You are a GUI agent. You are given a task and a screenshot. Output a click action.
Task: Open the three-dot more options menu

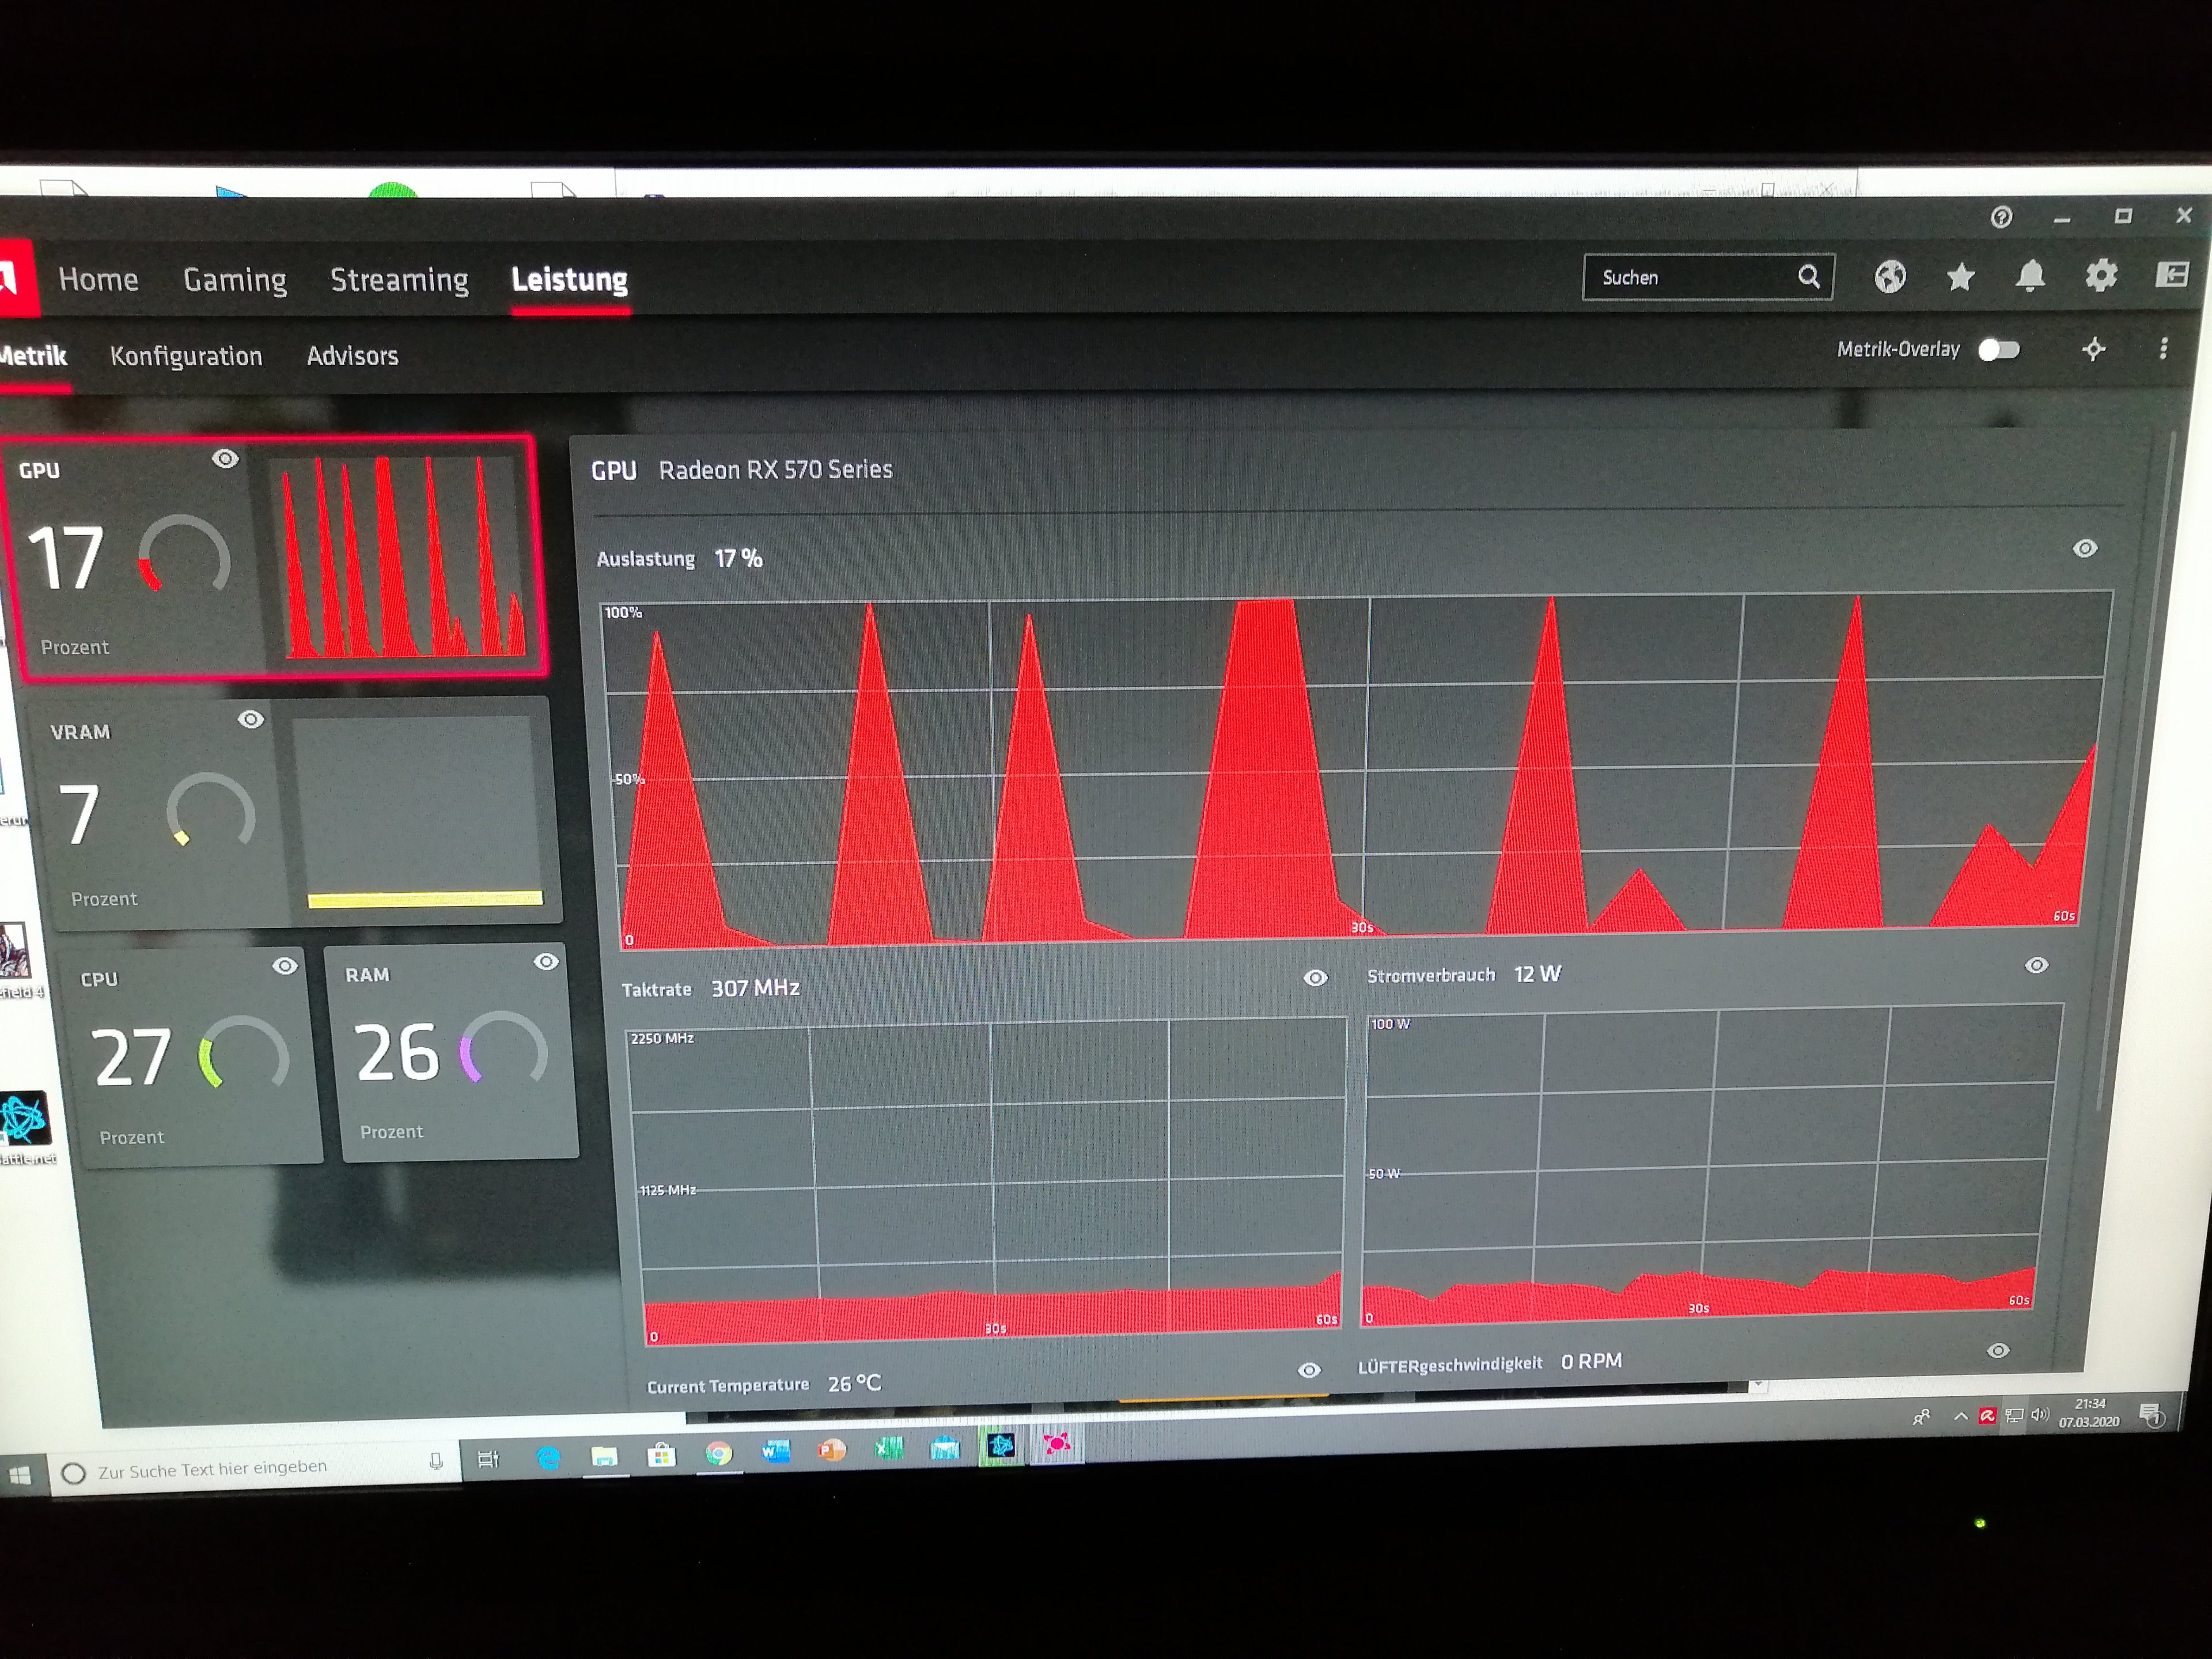[x=2163, y=348]
